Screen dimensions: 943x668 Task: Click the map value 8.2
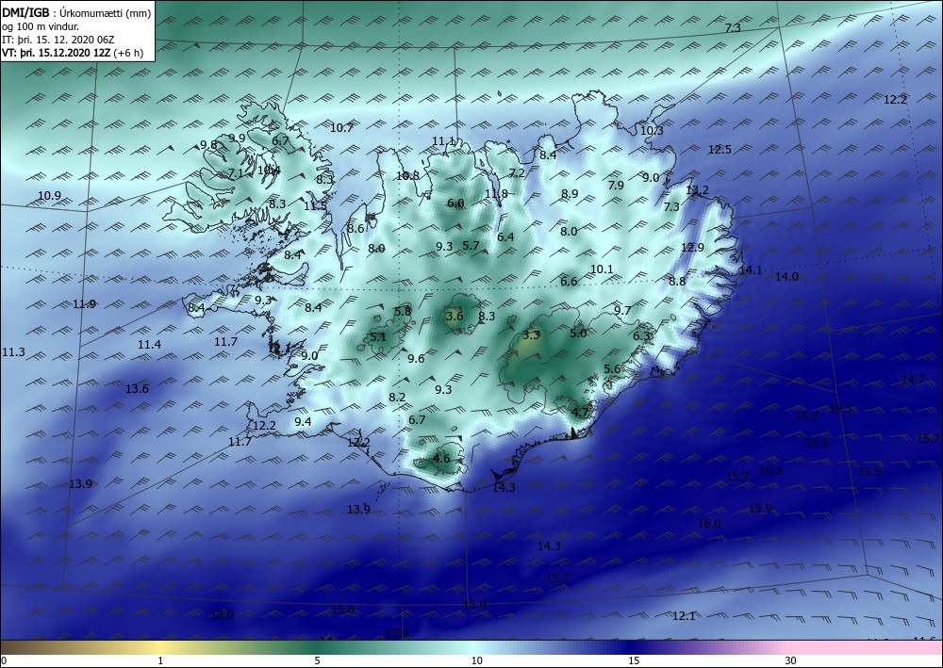coord(397,397)
